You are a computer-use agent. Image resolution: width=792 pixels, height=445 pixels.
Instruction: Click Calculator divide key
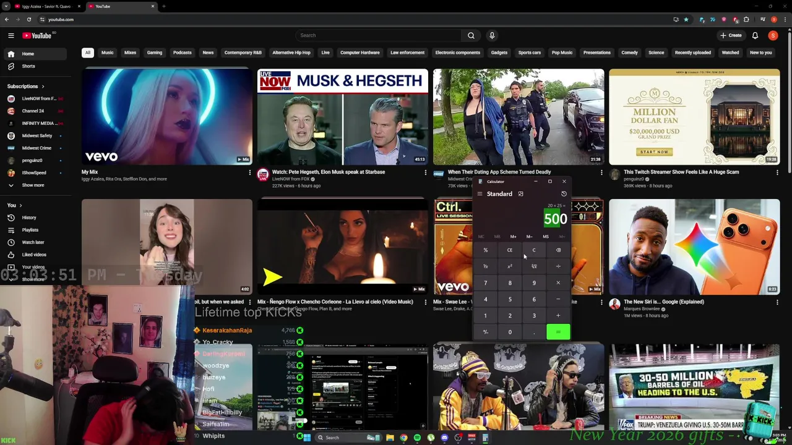[x=558, y=266]
